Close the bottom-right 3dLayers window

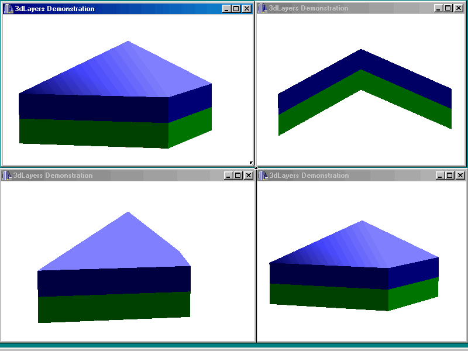460,175
